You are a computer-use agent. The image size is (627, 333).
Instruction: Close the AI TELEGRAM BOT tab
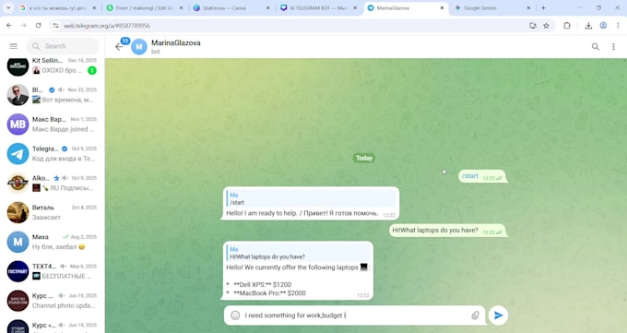tap(355, 8)
